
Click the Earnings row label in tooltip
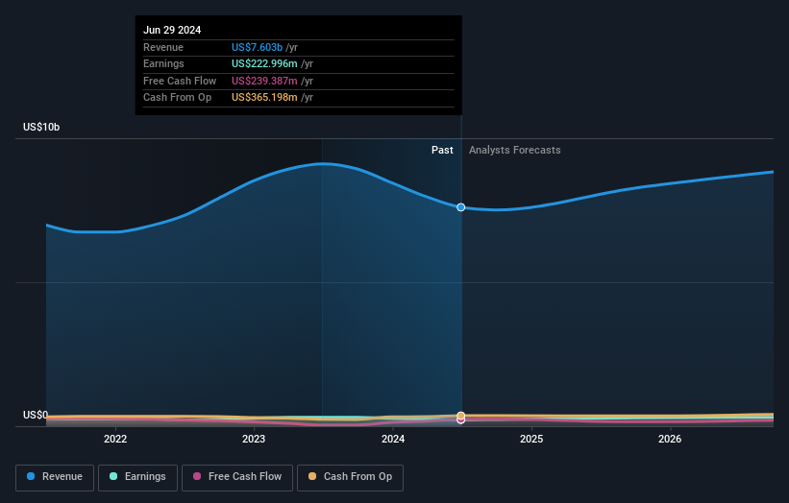[x=163, y=63]
